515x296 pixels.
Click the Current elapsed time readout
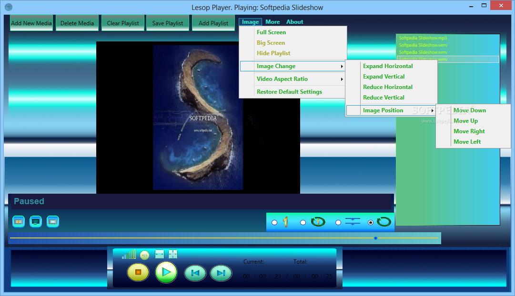(x=262, y=276)
